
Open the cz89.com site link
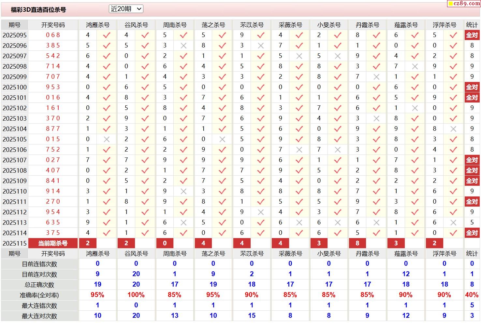pos(464,3)
